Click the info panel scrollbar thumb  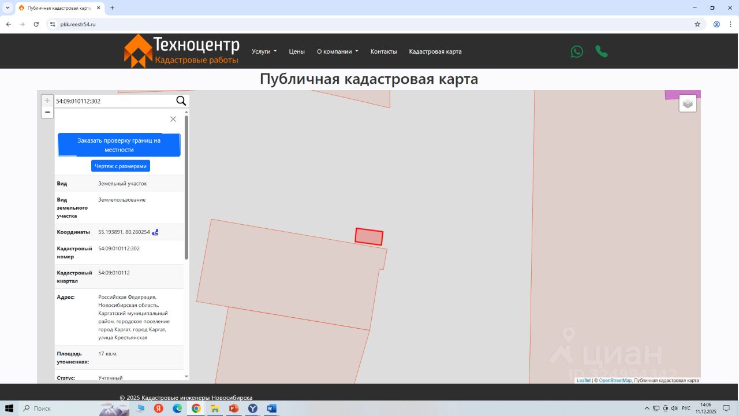tap(186, 187)
